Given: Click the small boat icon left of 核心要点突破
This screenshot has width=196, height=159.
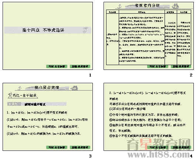Looking at the screenshot, I should [19, 88].
